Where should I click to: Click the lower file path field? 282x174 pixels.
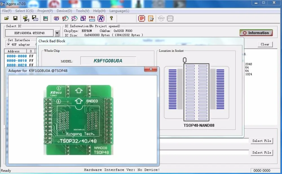click(x=204, y=153)
